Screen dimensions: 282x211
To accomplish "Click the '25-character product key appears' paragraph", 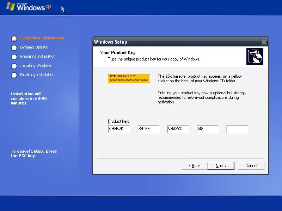I will point(200,78).
